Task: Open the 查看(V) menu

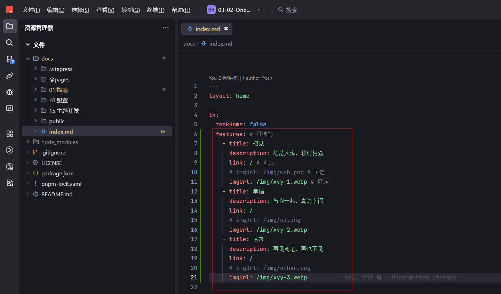Action: click(x=105, y=10)
